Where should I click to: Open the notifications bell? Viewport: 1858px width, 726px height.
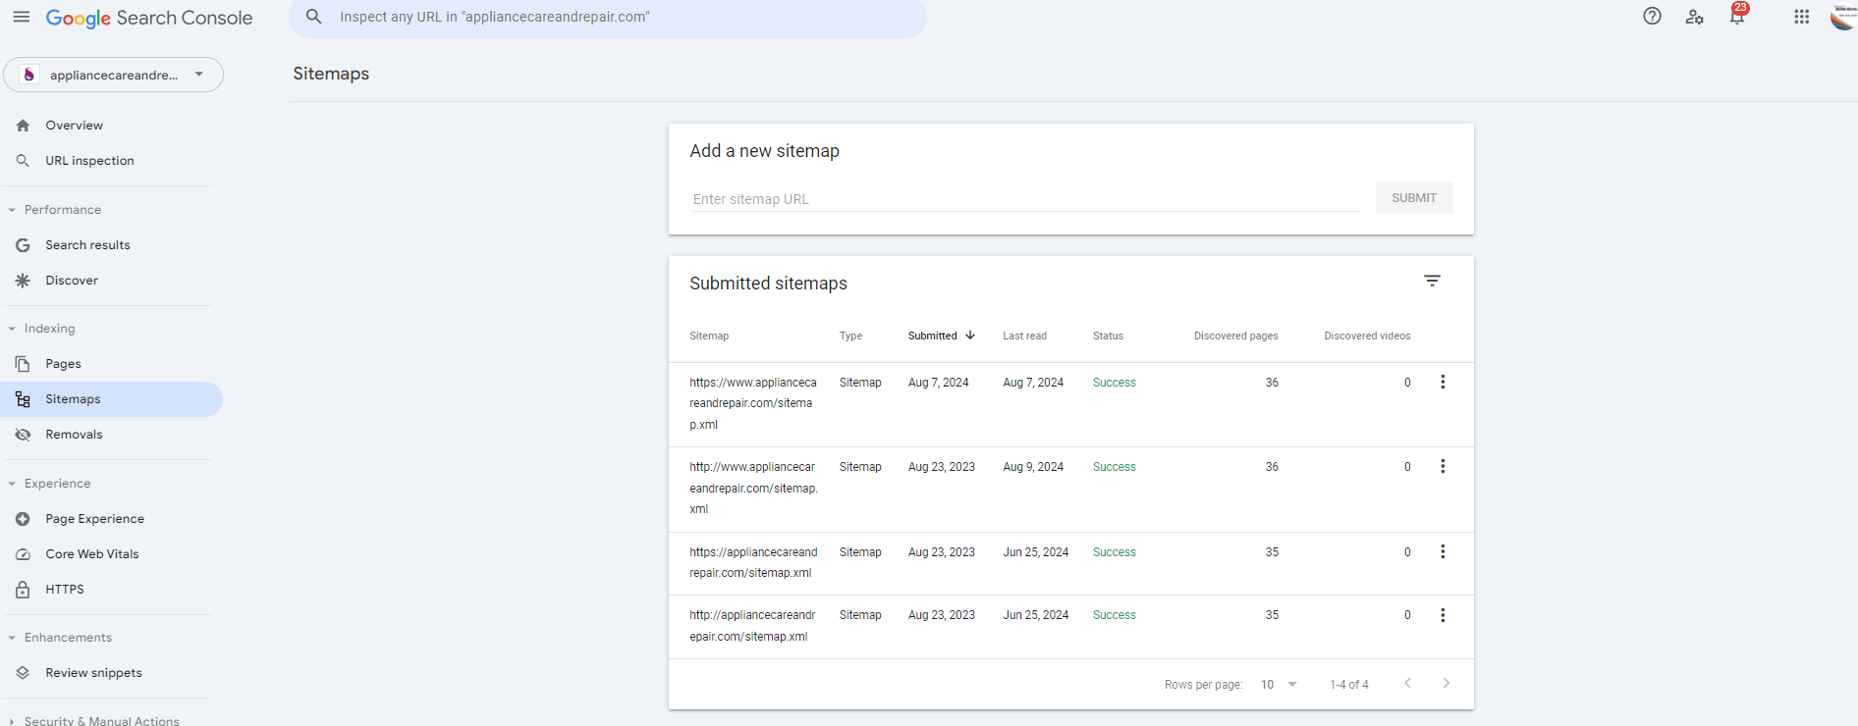point(1736,17)
